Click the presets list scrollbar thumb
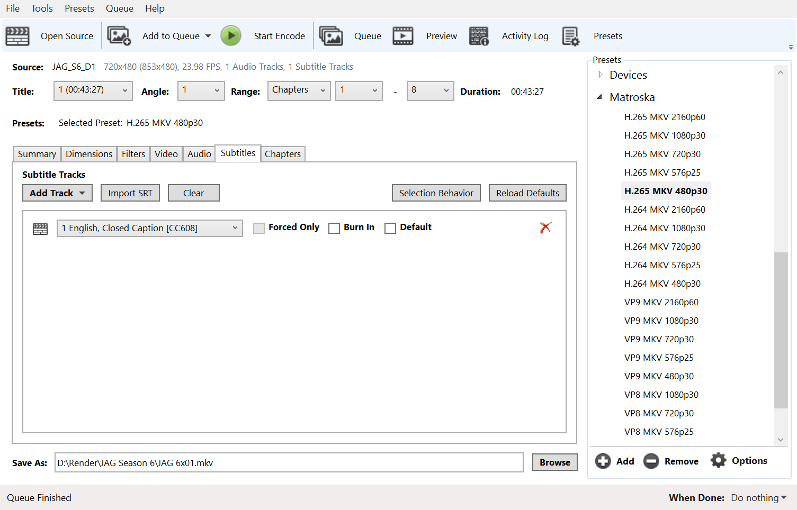 point(781,331)
